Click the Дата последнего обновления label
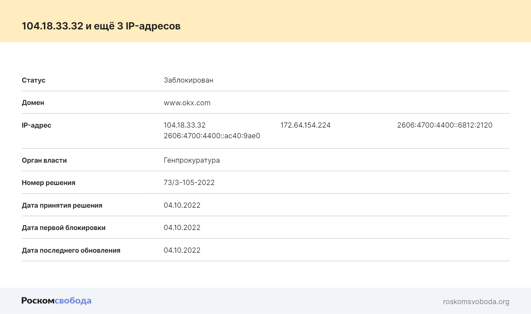531x314 pixels. (71, 250)
